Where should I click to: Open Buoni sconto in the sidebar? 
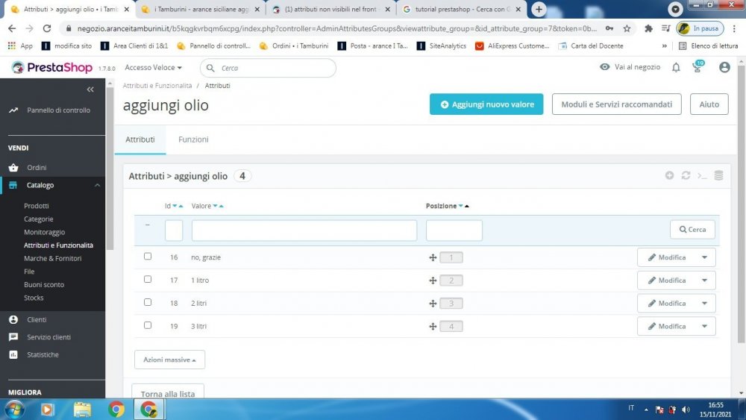tap(44, 284)
